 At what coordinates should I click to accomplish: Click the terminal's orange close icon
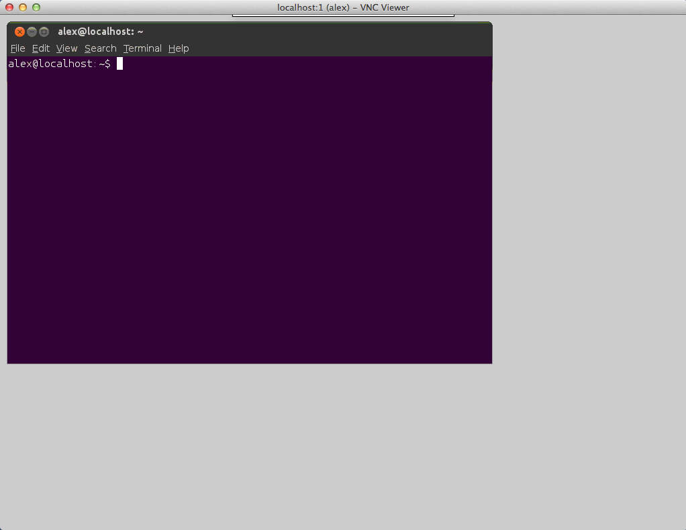pos(19,32)
